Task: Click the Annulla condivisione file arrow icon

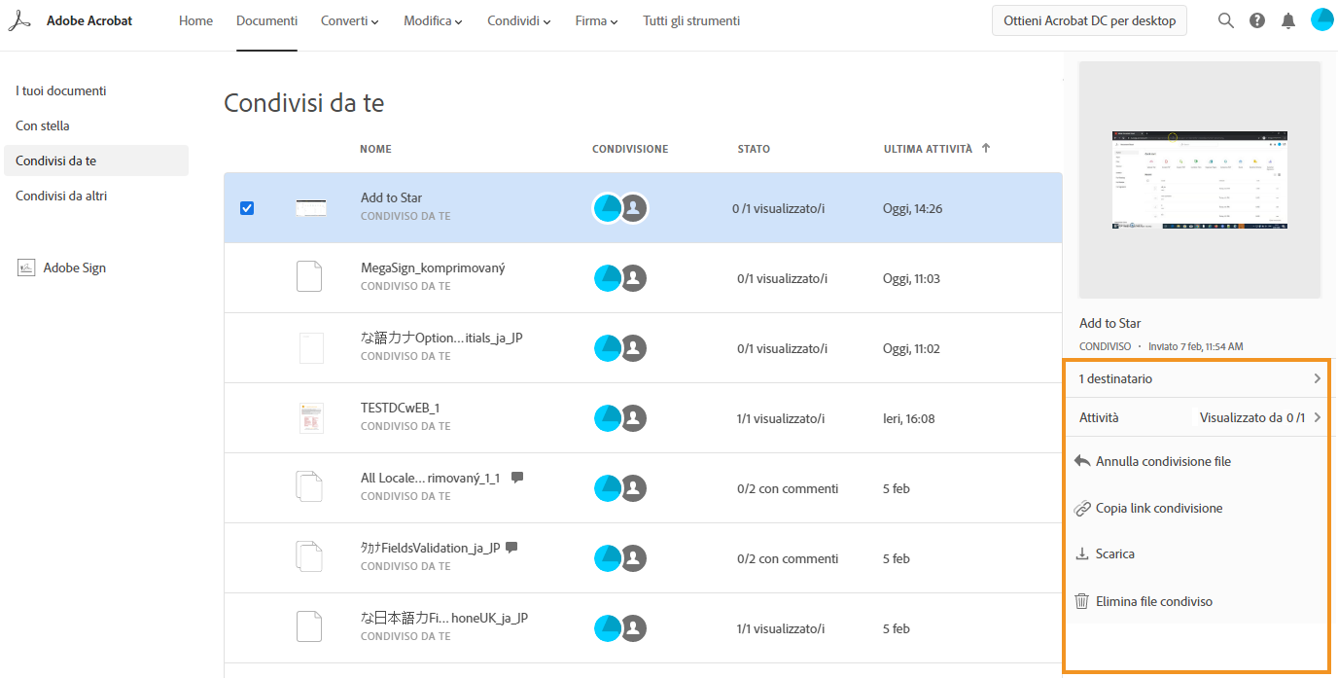Action: (1082, 461)
